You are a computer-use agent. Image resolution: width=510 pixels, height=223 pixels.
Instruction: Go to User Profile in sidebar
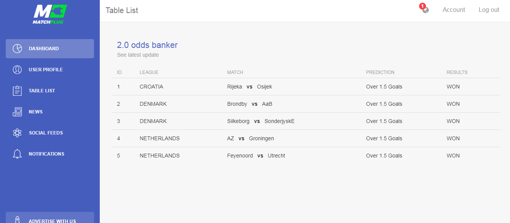[46, 70]
